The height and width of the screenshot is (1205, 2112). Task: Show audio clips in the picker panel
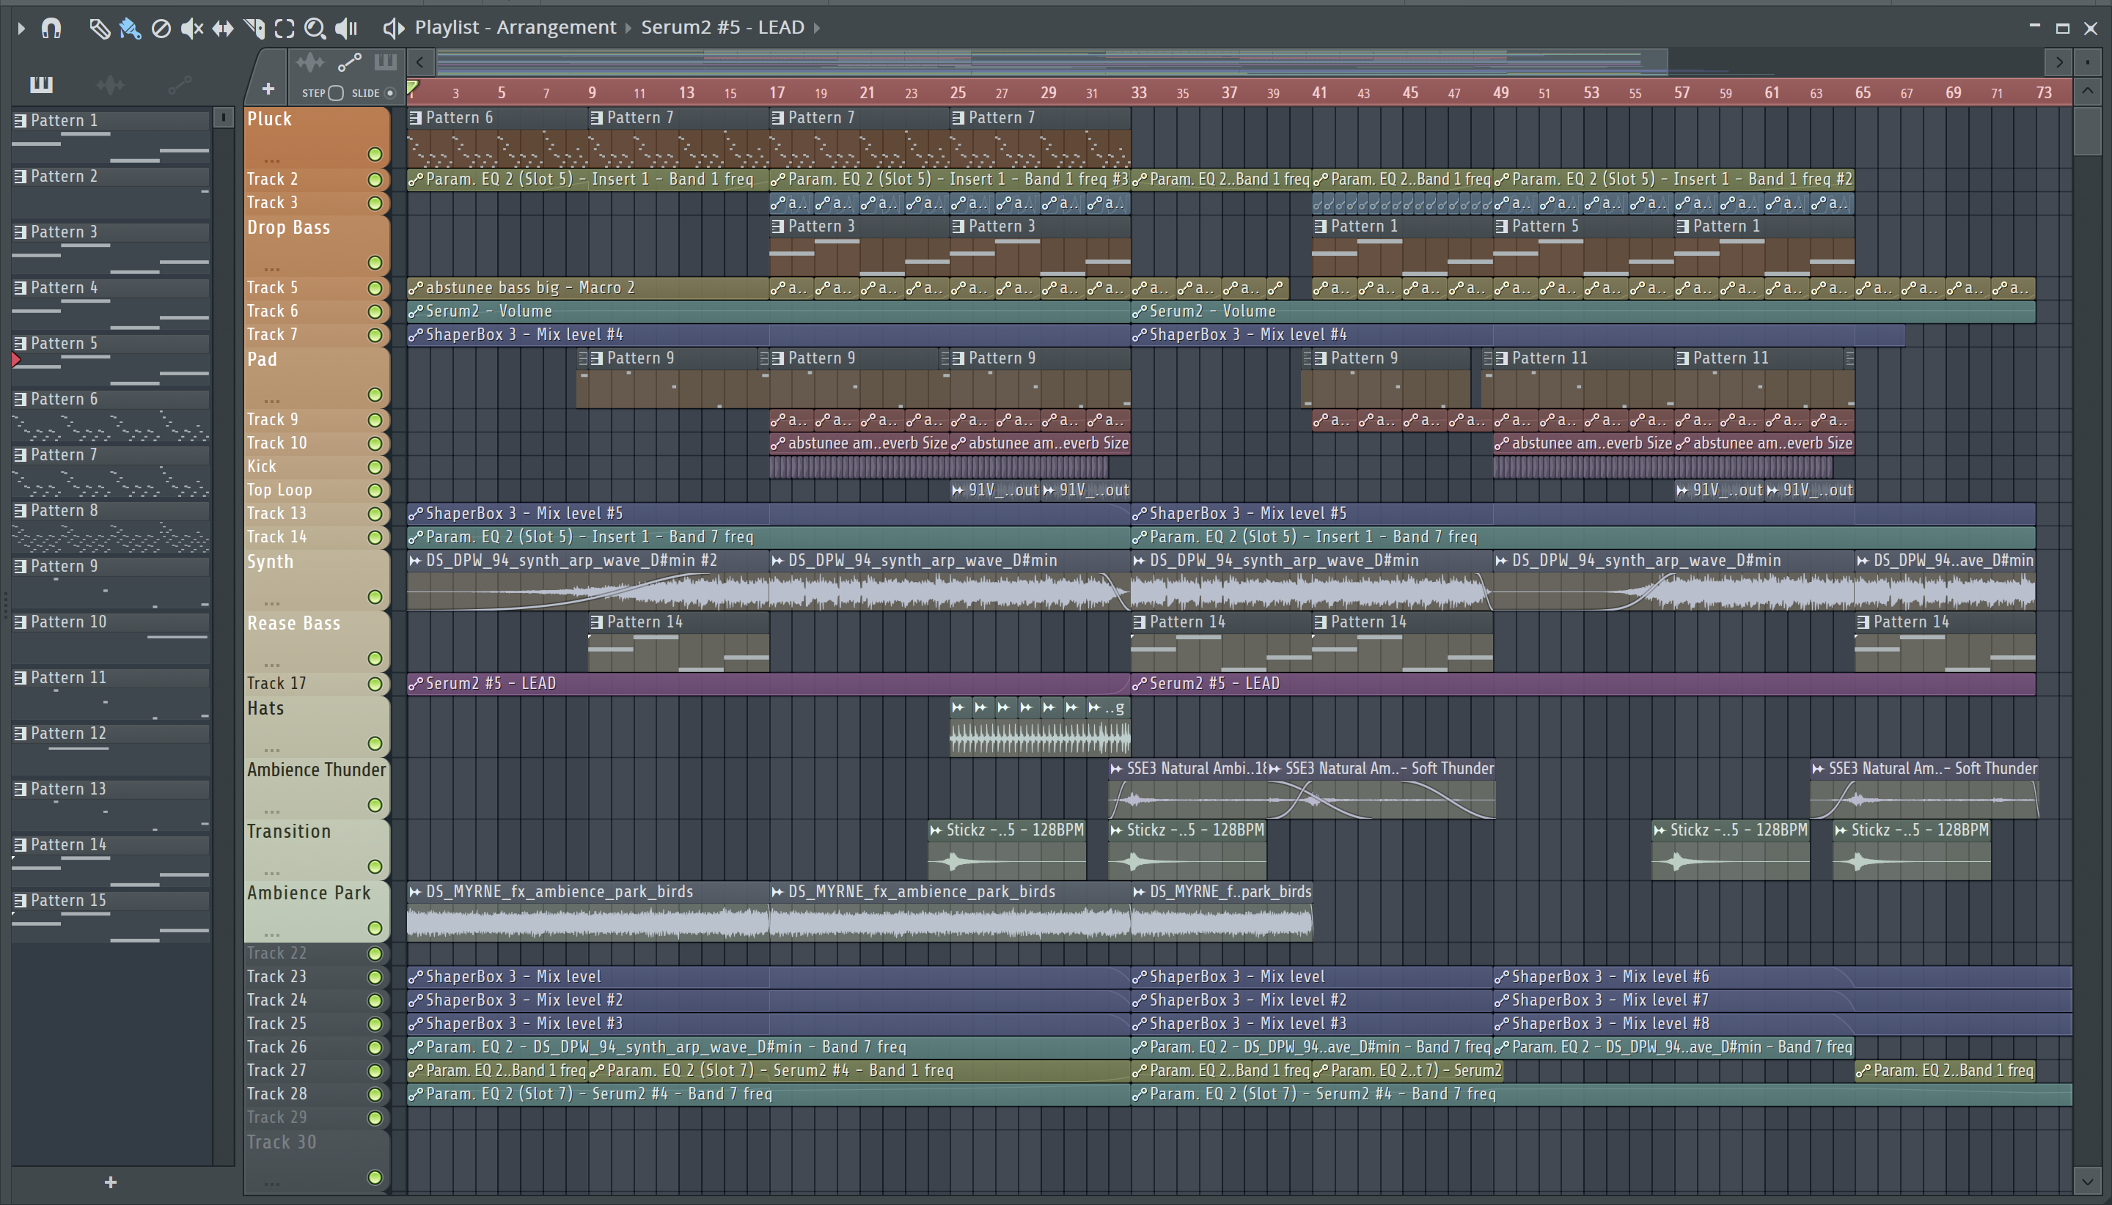coord(110,84)
